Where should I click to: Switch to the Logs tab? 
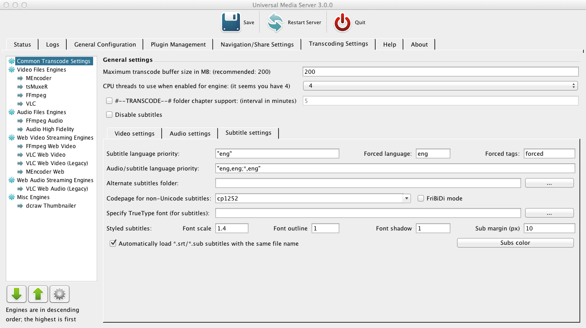point(52,44)
